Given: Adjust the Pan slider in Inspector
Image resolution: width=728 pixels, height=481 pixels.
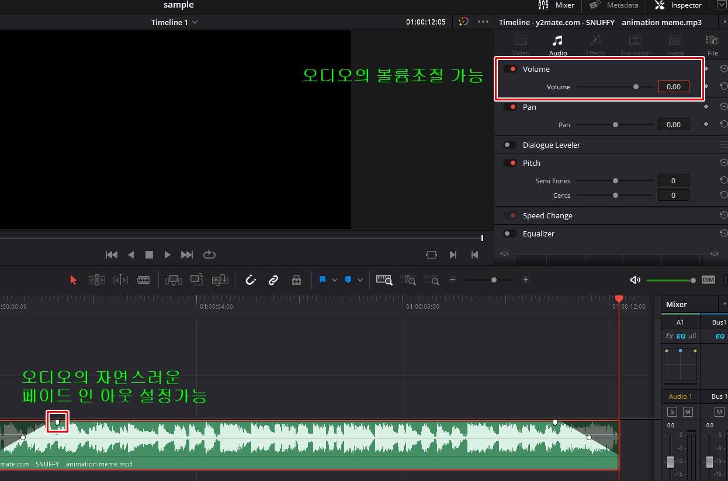Looking at the screenshot, I should point(615,124).
